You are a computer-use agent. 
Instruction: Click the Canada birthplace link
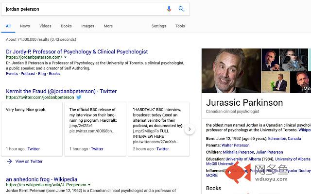(294, 138)
